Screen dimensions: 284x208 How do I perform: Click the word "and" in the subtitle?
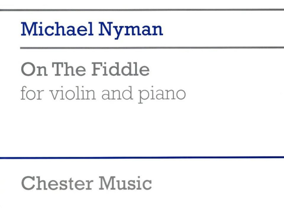coord(117,93)
